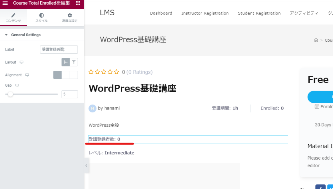Select the stacked layout option
This screenshot has width=333, height=189.
74,62
